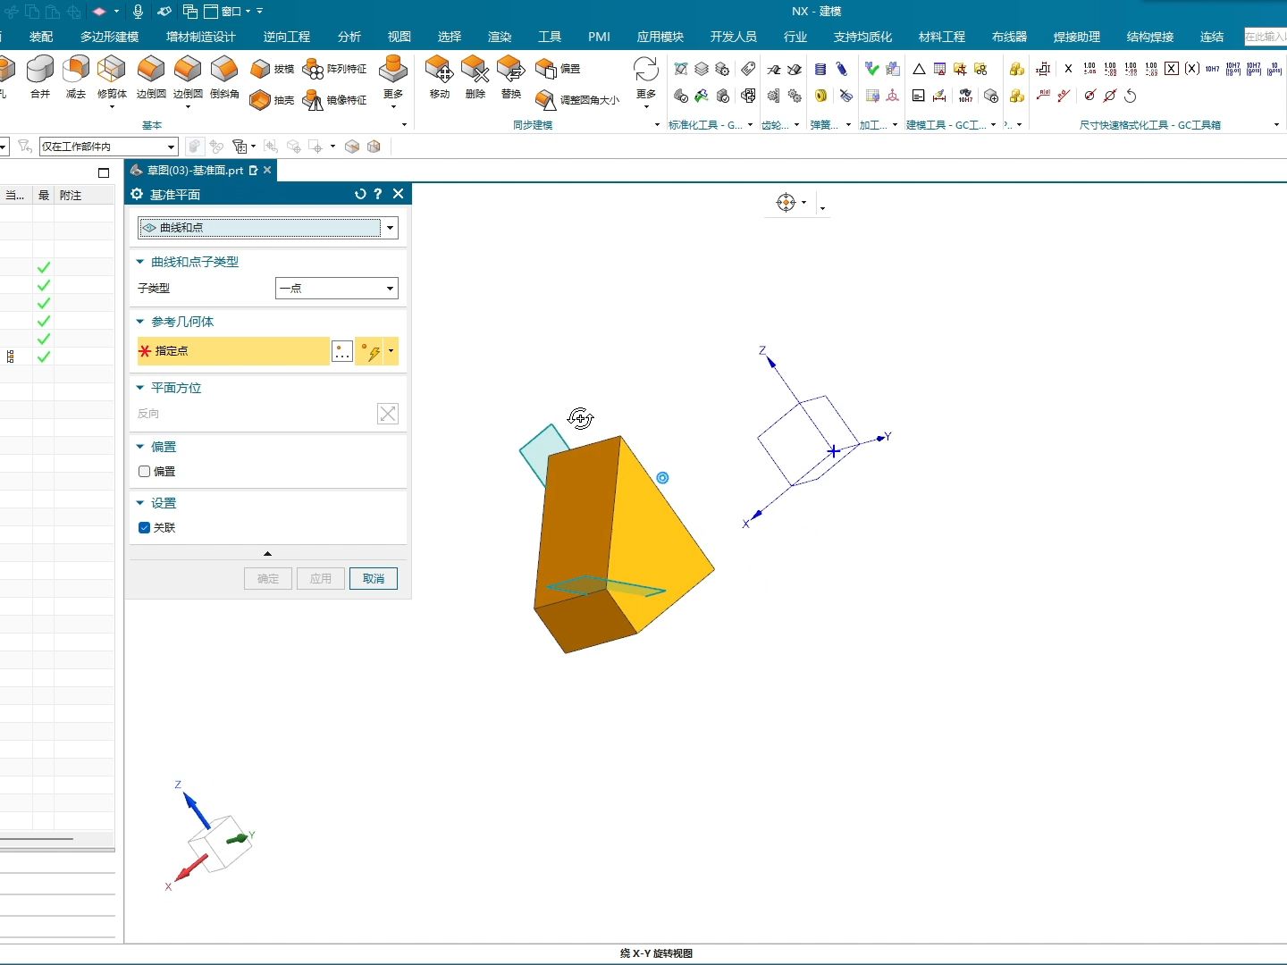Click the 拔模 (Draft) tool
Viewport: 1287px width, 965px height.
(273, 69)
